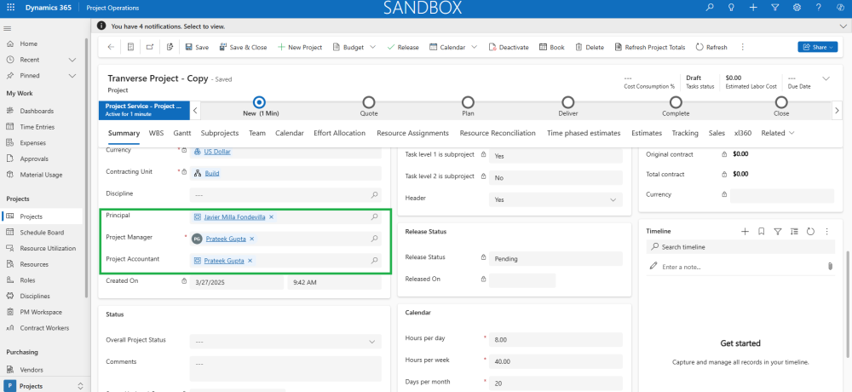
Task: Click the Book command
Action: (552, 48)
